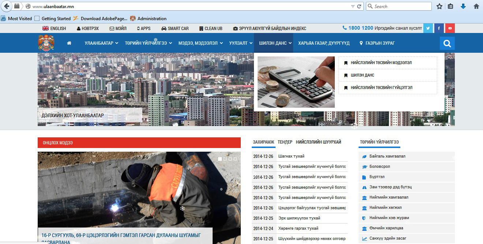
Task: Select the first slideshow indicator dot
Action: 220,159
